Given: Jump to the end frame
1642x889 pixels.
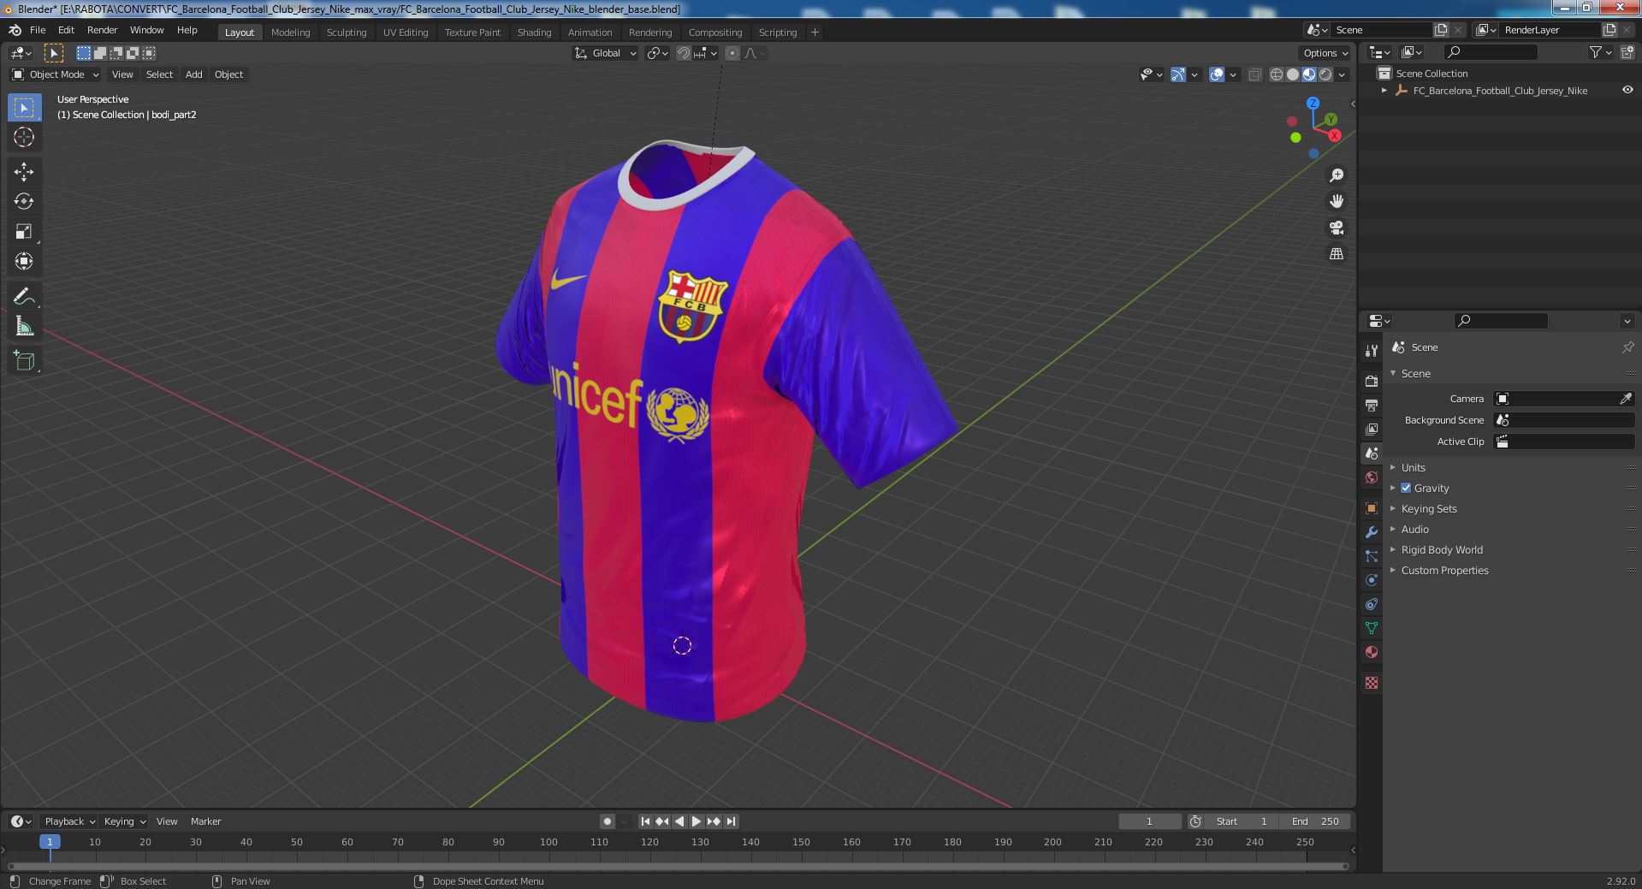Looking at the screenshot, I should (732, 821).
